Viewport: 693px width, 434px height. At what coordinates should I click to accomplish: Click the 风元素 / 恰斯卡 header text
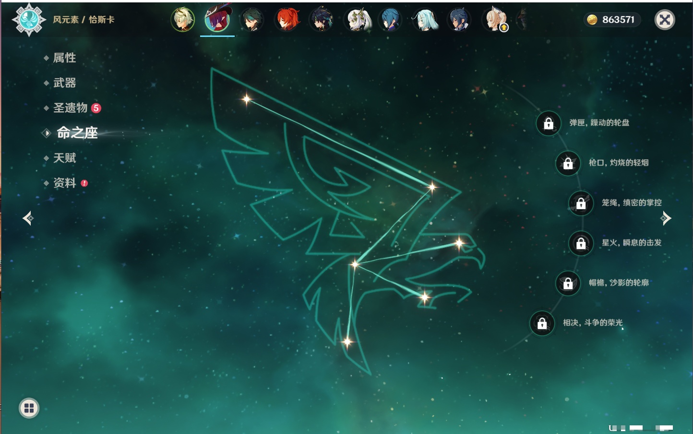(84, 20)
